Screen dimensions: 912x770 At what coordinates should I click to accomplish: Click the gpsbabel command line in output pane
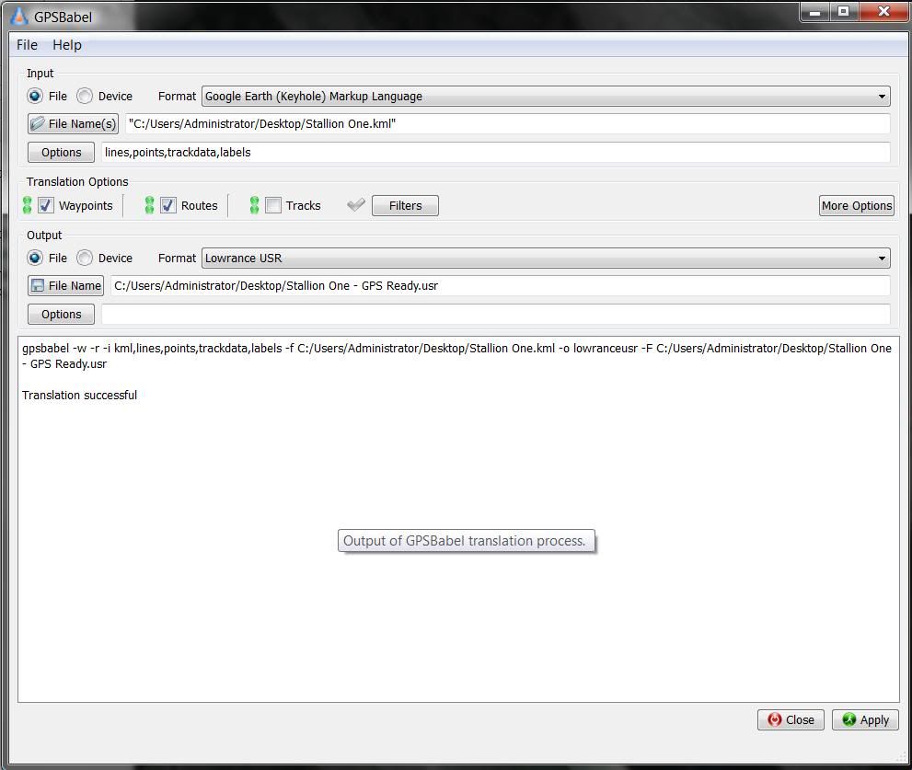456,356
